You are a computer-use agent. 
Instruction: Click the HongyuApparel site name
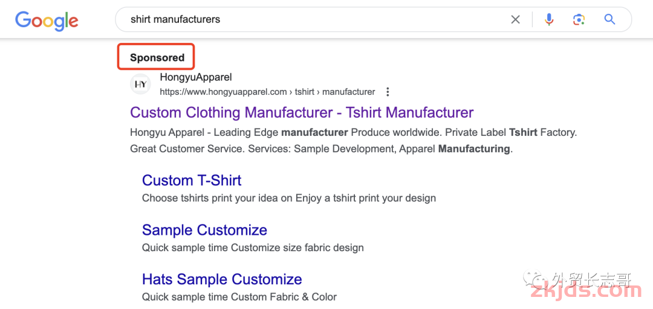click(196, 77)
